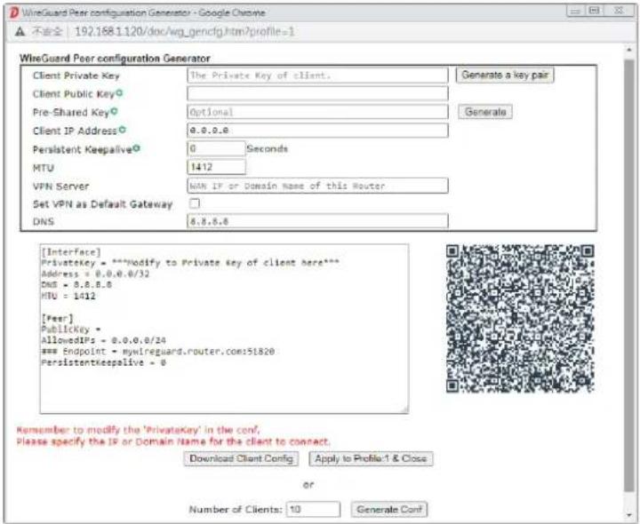Focus the Number of Clients field
The height and width of the screenshot is (524, 640).
tap(313, 509)
